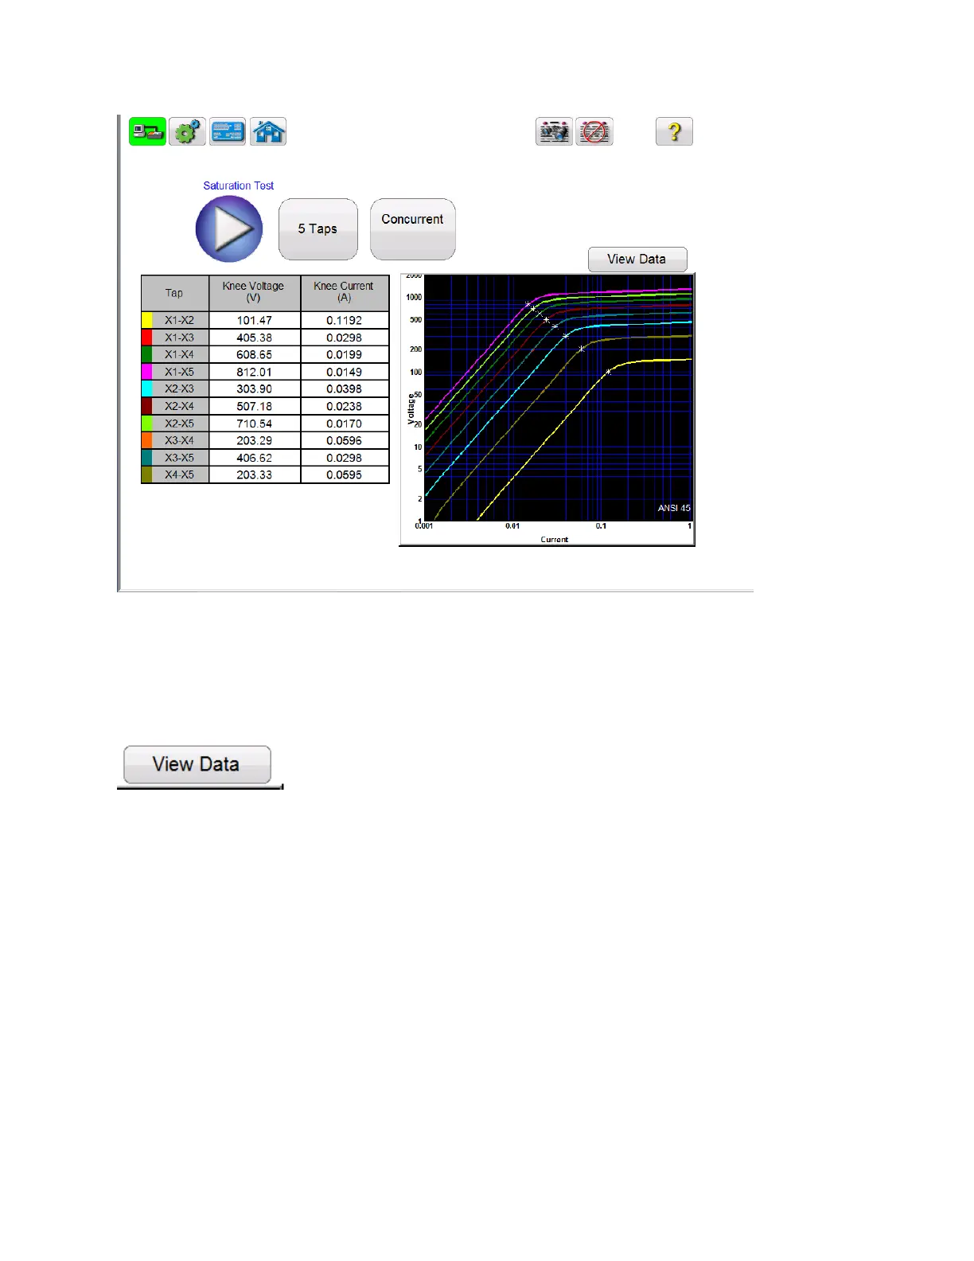Click the blue nameplate card icon
Screen dimensions: 974x1261
(228, 131)
